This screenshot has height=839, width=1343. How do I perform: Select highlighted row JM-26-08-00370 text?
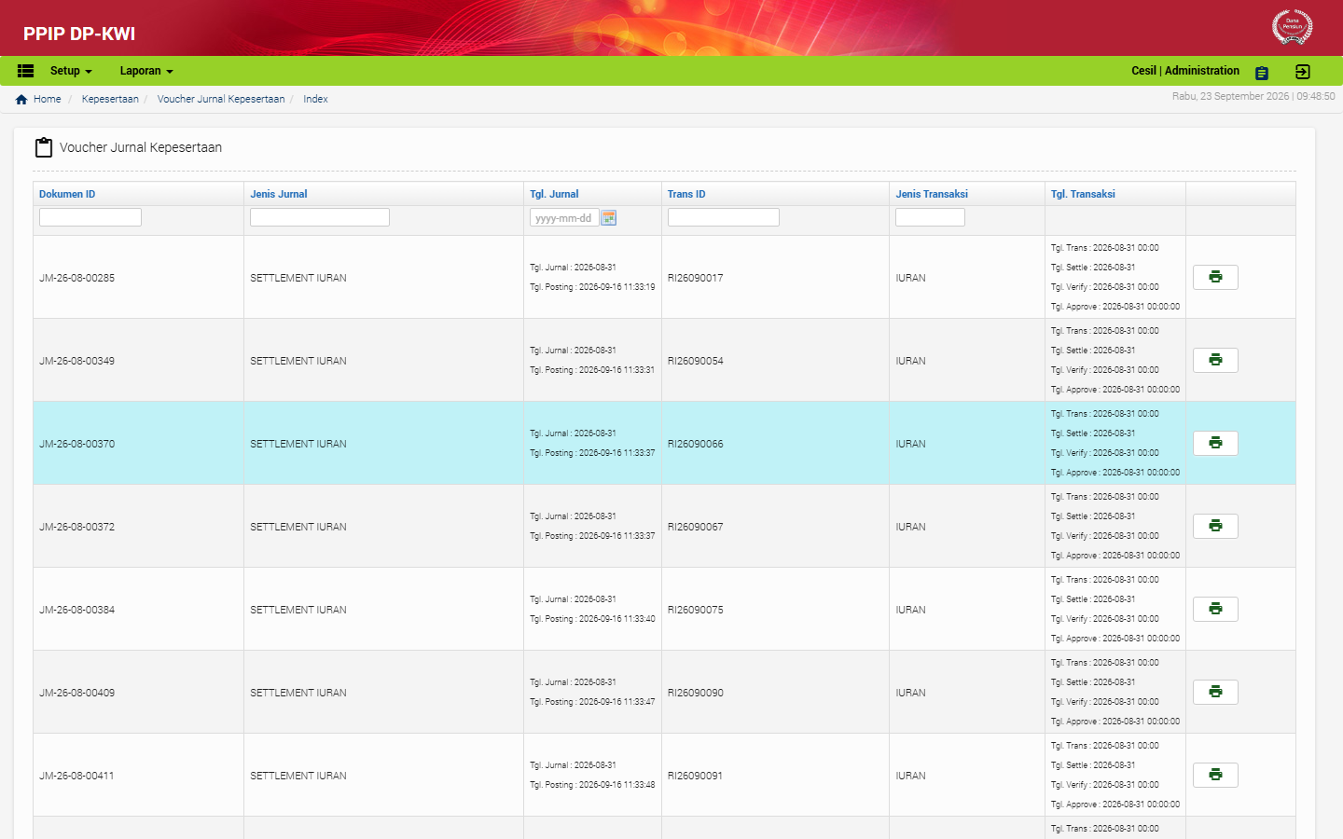tap(76, 444)
